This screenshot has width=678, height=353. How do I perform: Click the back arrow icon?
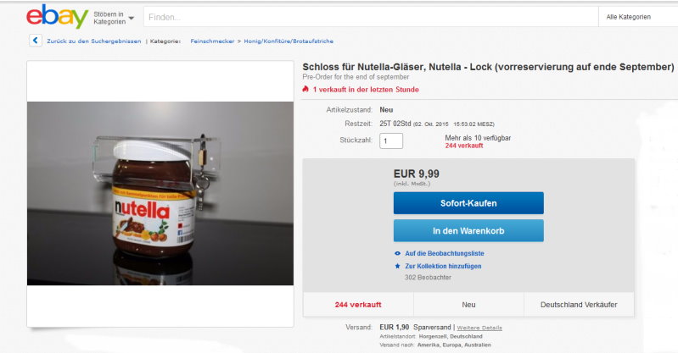(x=35, y=40)
